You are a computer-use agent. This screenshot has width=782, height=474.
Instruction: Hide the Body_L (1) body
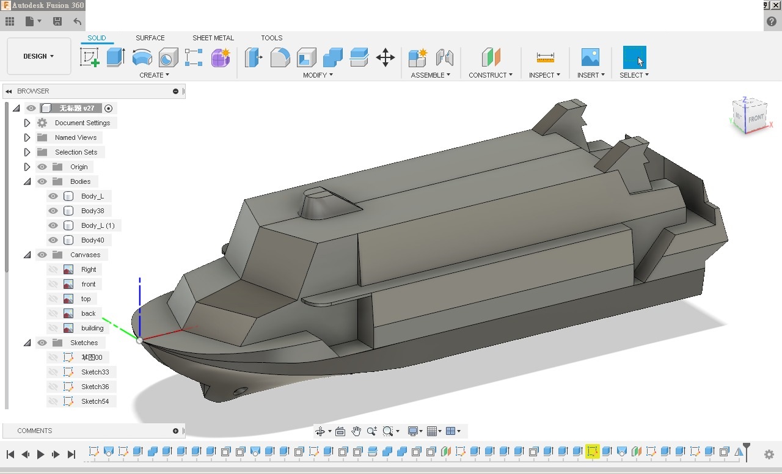(53, 225)
